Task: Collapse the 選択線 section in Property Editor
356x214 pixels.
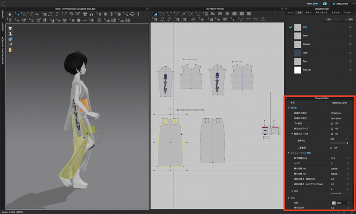Action: pos(289,108)
